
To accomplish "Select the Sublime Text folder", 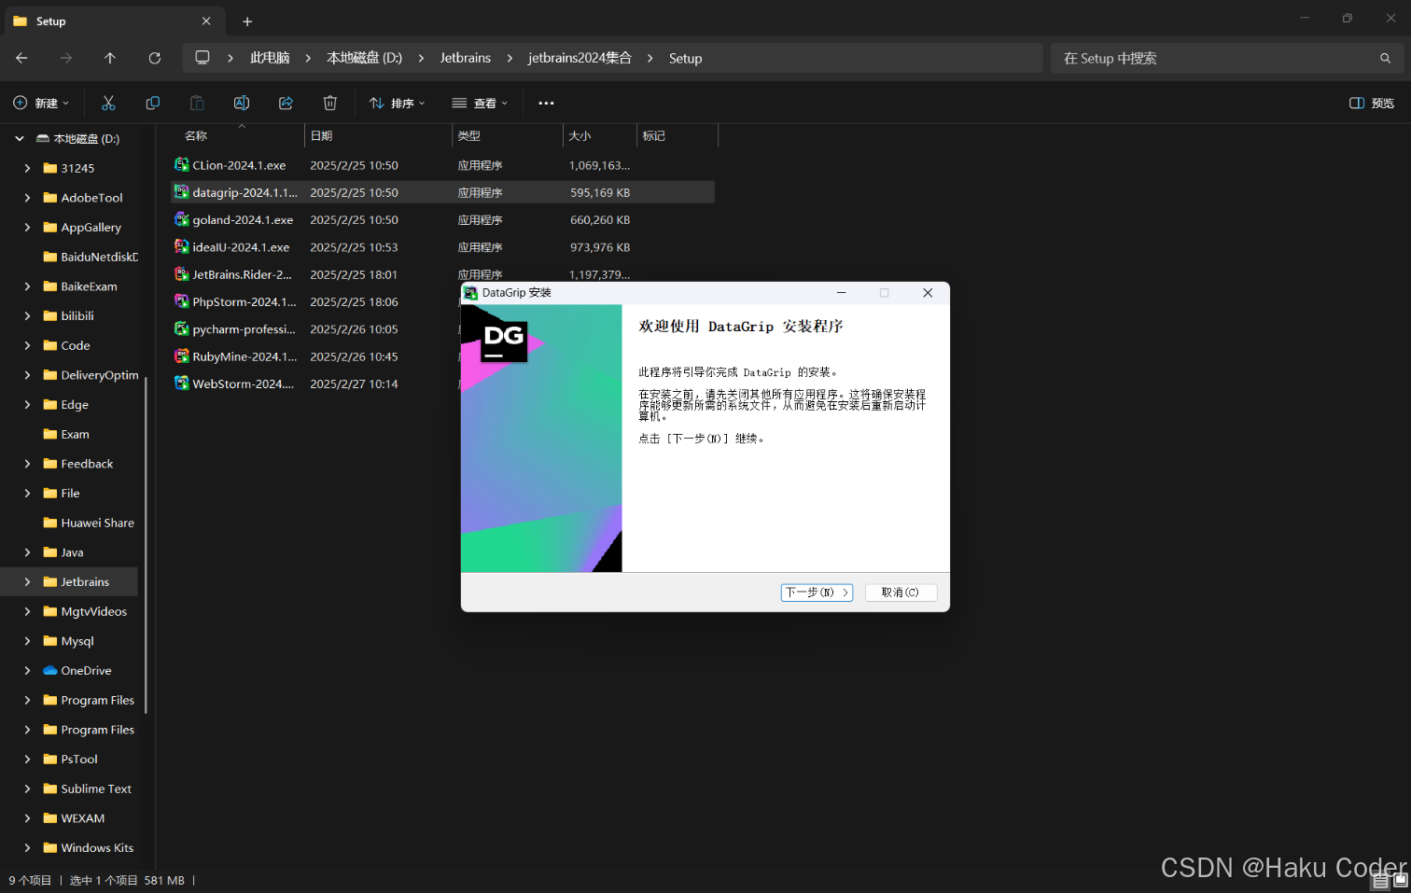I will [x=96, y=789].
